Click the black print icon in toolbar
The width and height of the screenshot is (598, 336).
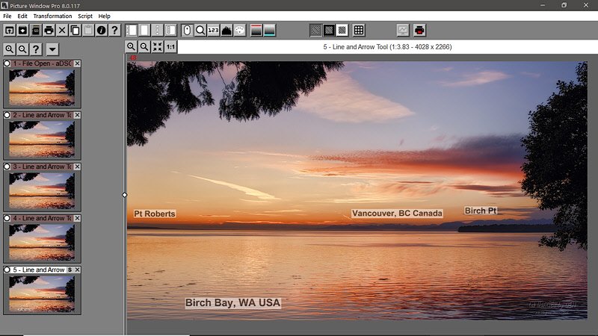49,31
